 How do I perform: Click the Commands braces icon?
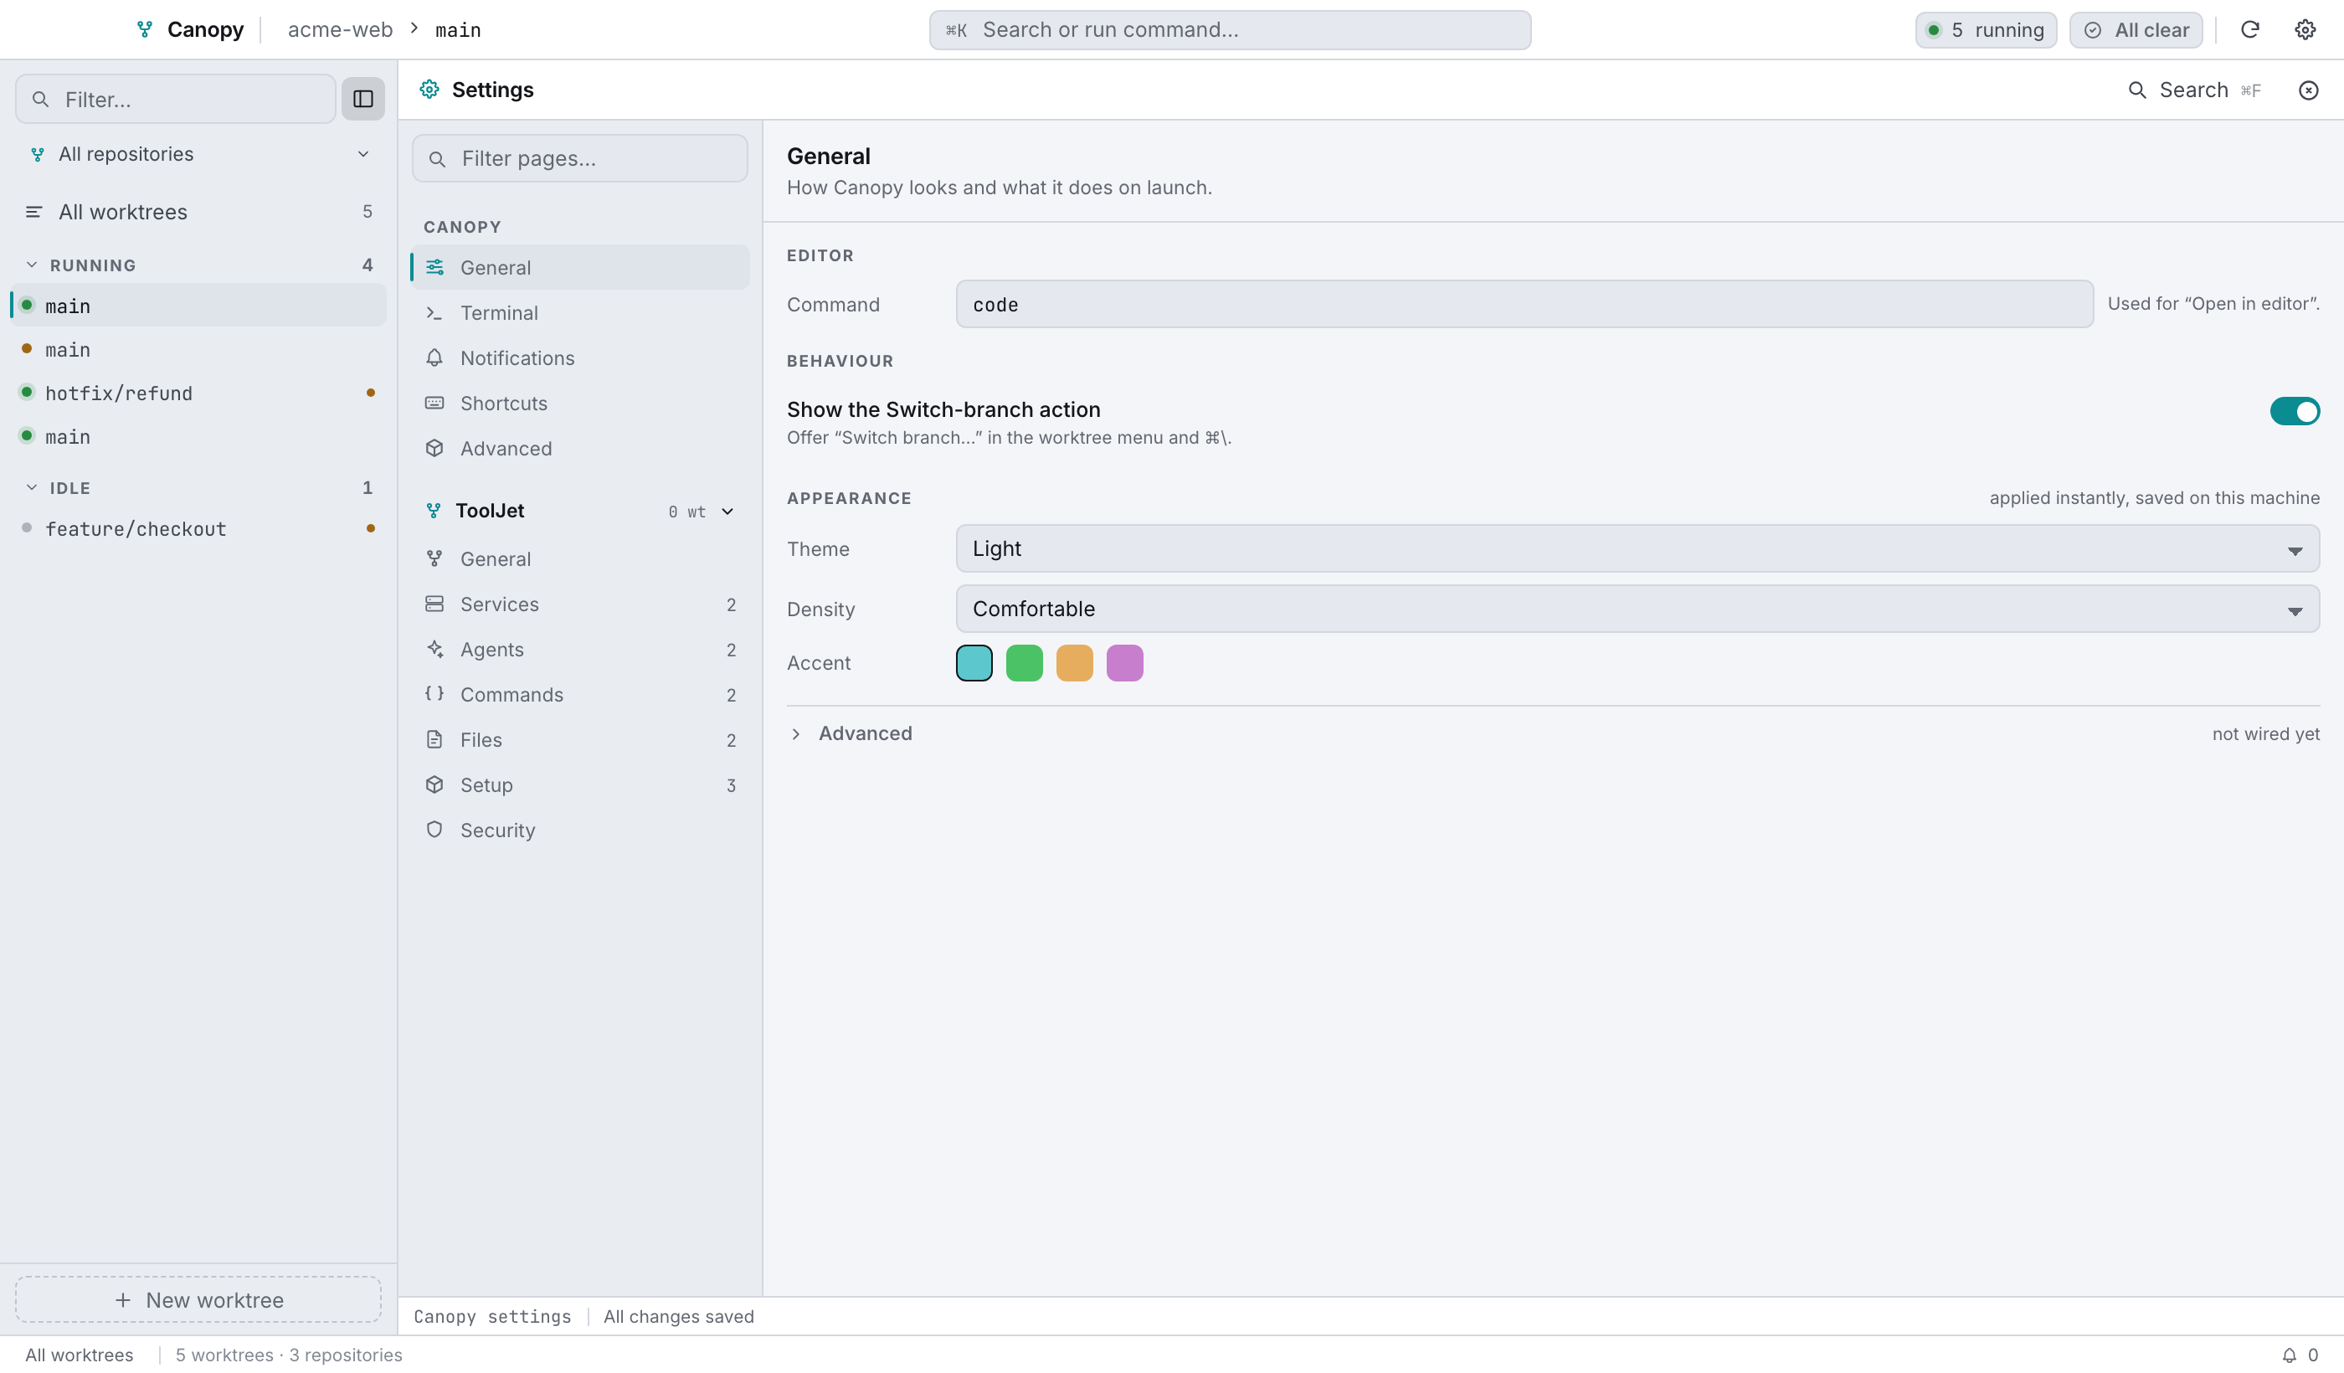434,694
